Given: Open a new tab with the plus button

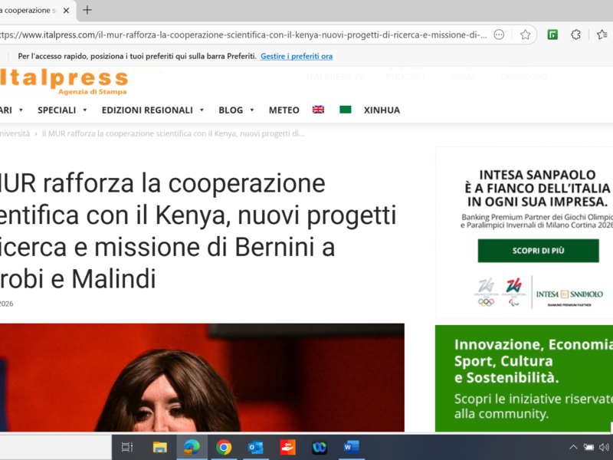Looking at the screenshot, I should click(x=86, y=11).
